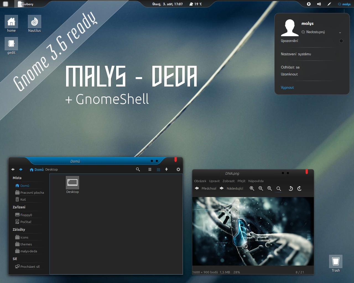This screenshot has width=354, height=283.
Task: Click the weather 19 °C indicator
Action: click(196, 4)
